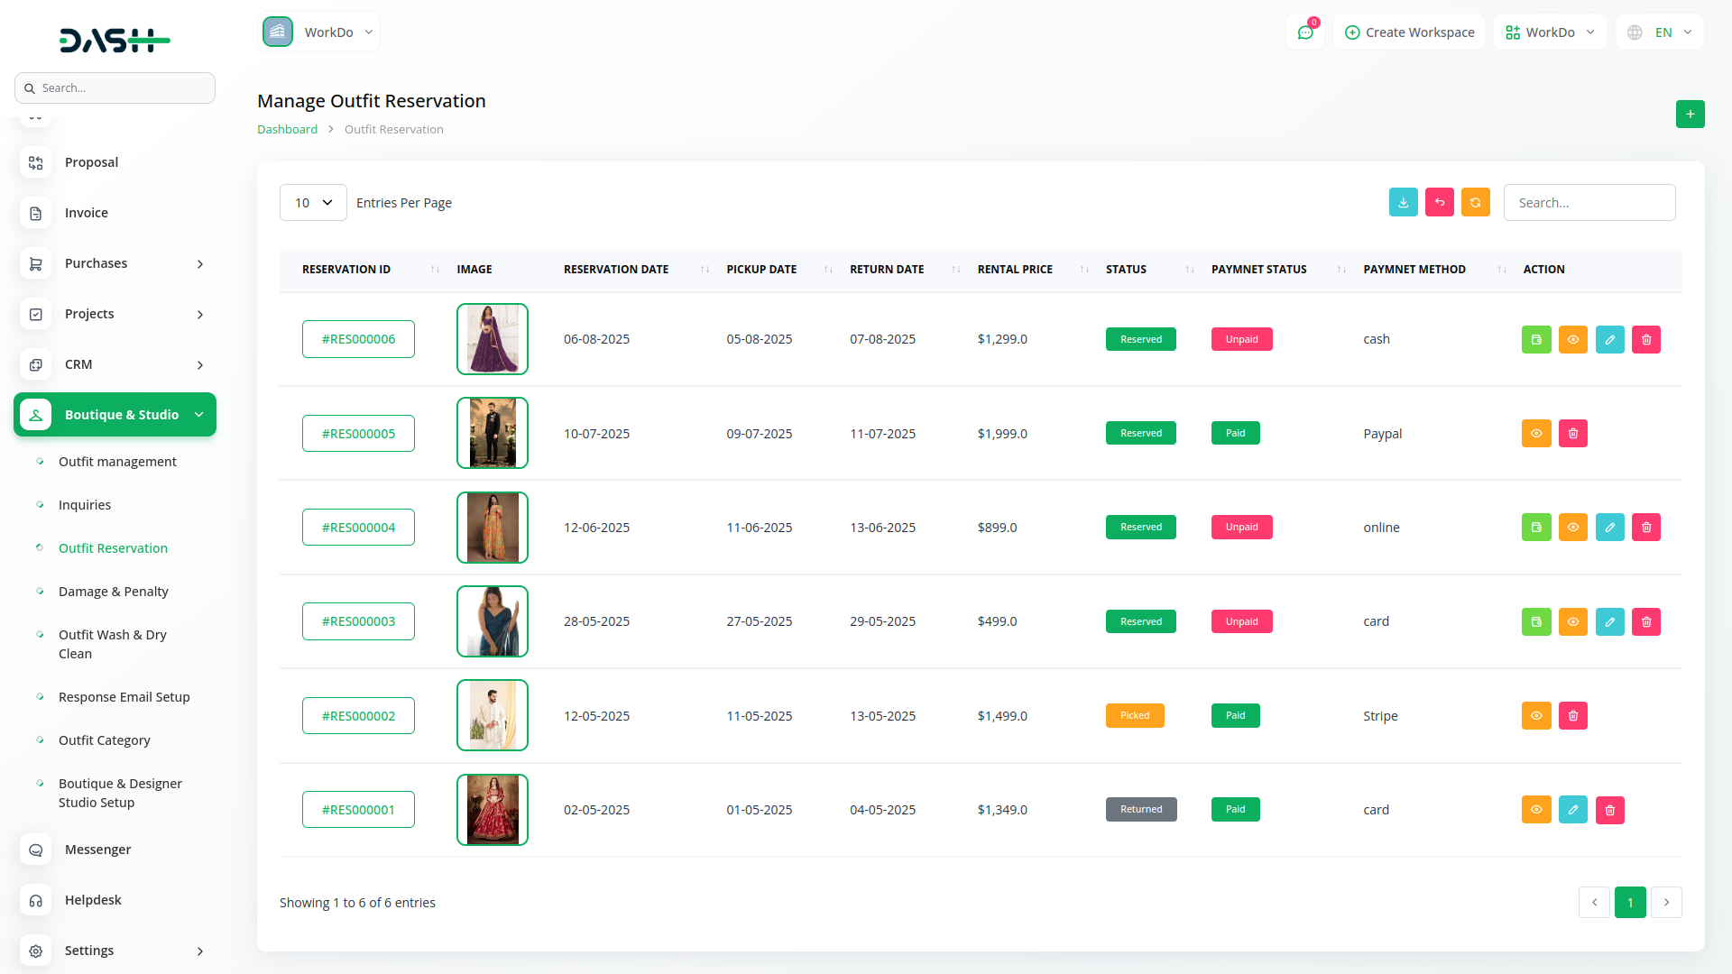Edit reservation #RES000004 using pencil icon
The image size is (1732, 974).
[x=1609, y=528]
